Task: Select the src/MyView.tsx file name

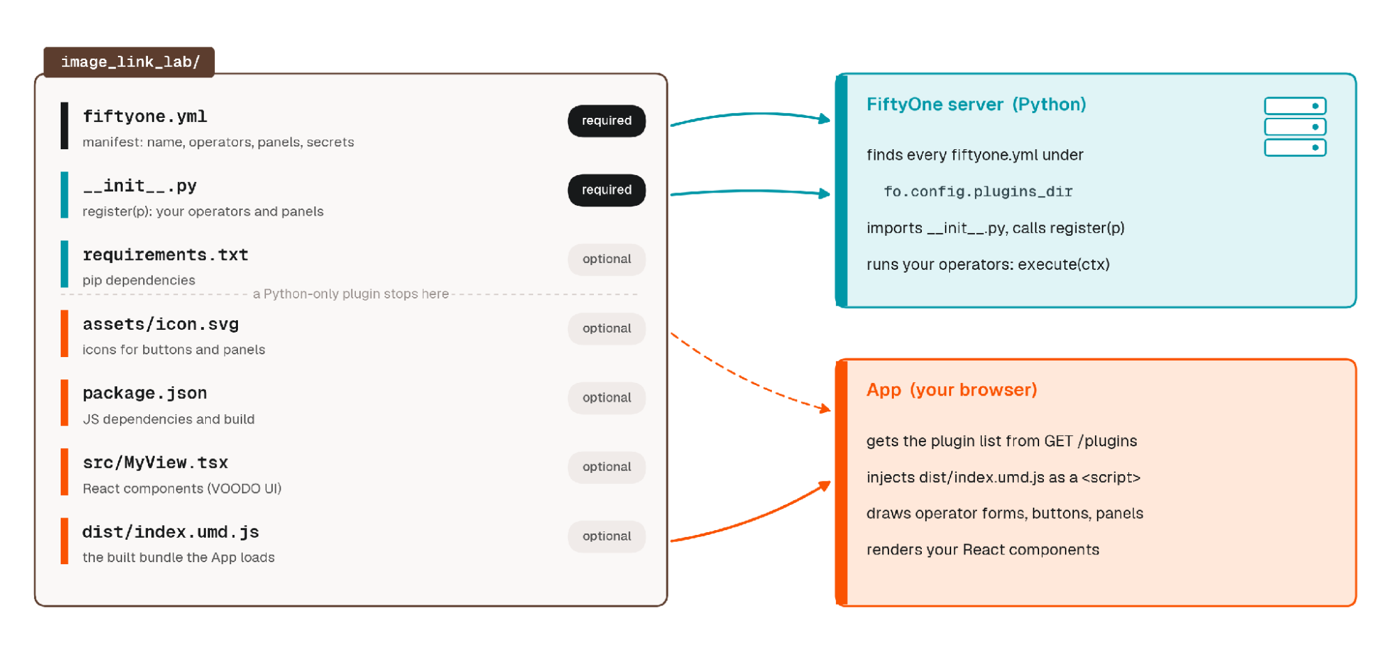Action: pyautogui.click(x=155, y=462)
